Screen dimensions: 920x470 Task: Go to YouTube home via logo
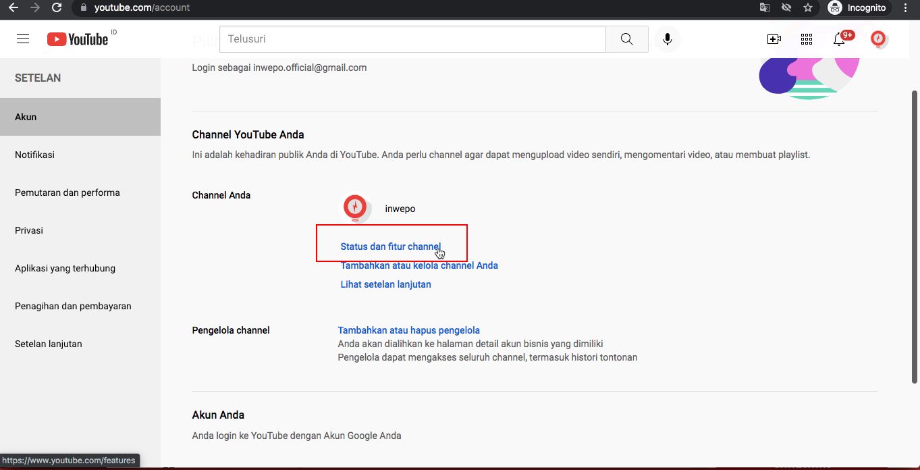pyautogui.click(x=78, y=38)
